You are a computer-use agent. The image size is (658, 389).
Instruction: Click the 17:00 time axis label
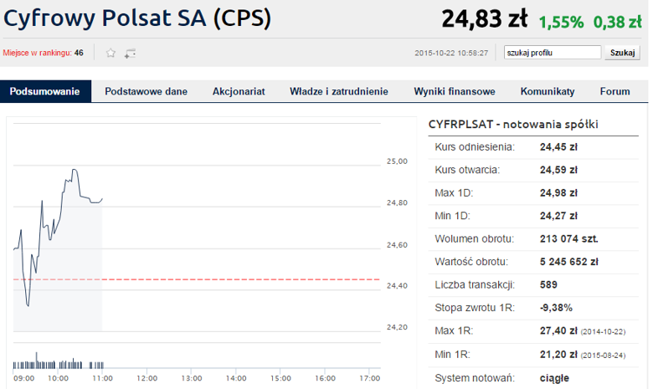[369, 378]
